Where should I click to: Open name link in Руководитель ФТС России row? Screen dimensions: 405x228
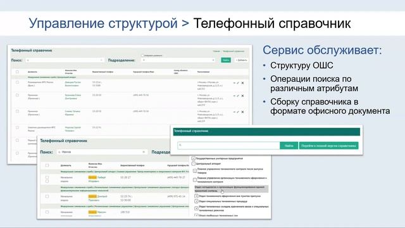[73, 84]
